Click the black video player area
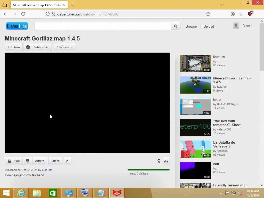The width and height of the screenshot is (264, 198). tap(87, 103)
